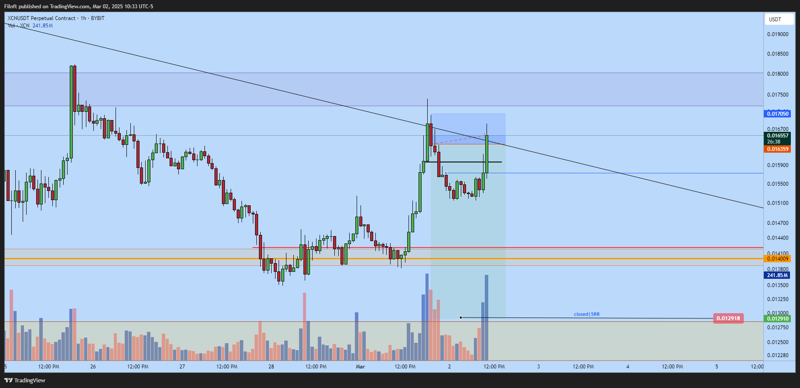Click the 3 date label on time axis

538,367
